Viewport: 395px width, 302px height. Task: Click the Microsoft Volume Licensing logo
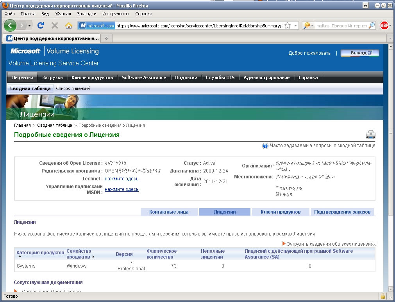click(55, 51)
